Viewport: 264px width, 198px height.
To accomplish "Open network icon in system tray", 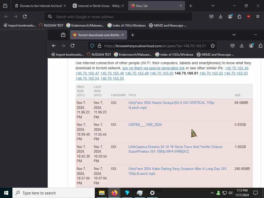I will (225, 193).
